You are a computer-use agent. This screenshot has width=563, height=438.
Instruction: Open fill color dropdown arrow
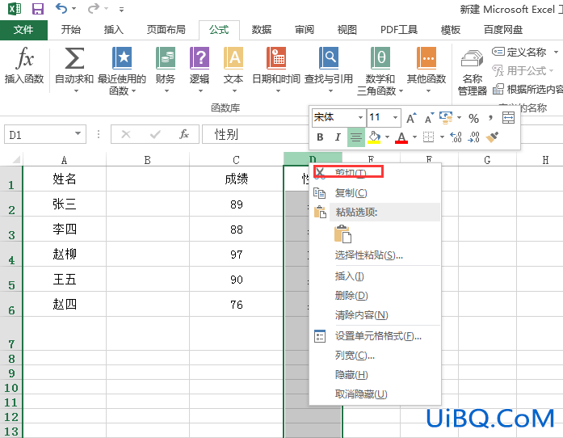387,137
